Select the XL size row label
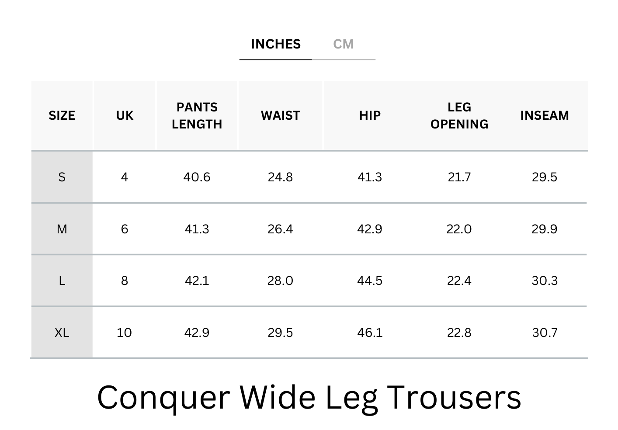The image size is (618, 430). click(x=62, y=333)
